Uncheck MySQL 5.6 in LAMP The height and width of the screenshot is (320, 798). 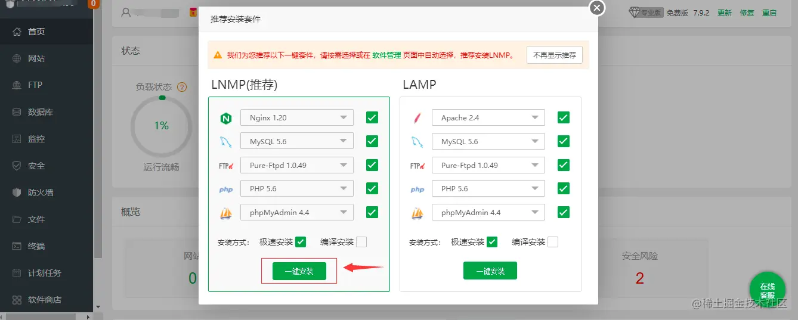pyautogui.click(x=564, y=141)
